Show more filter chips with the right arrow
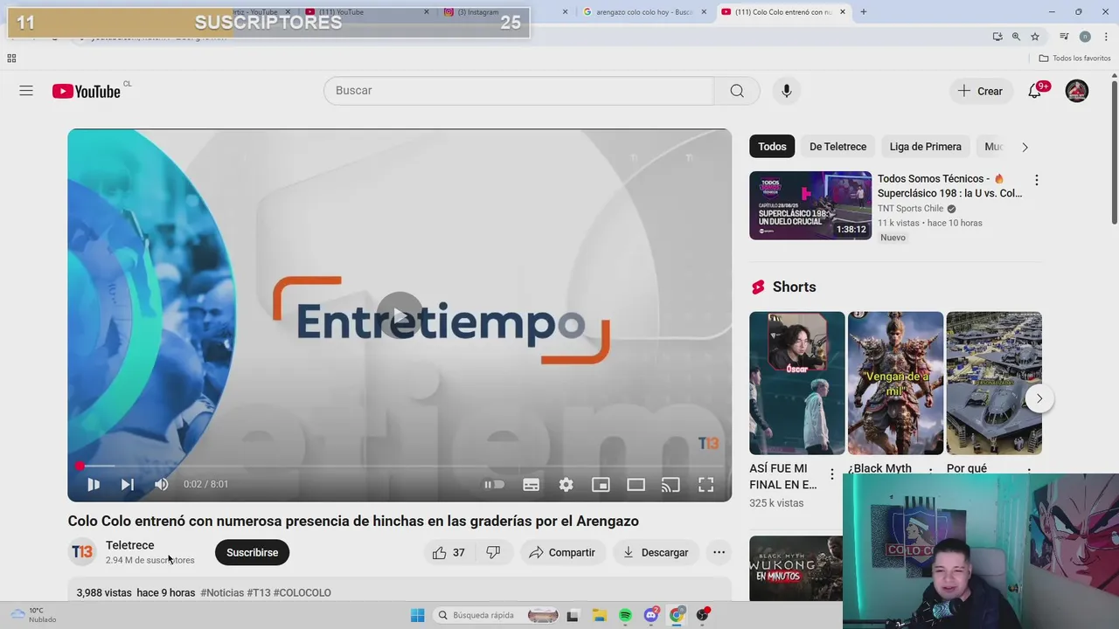The width and height of the screenshot is (1119, 629). [x=1025, y=147]
